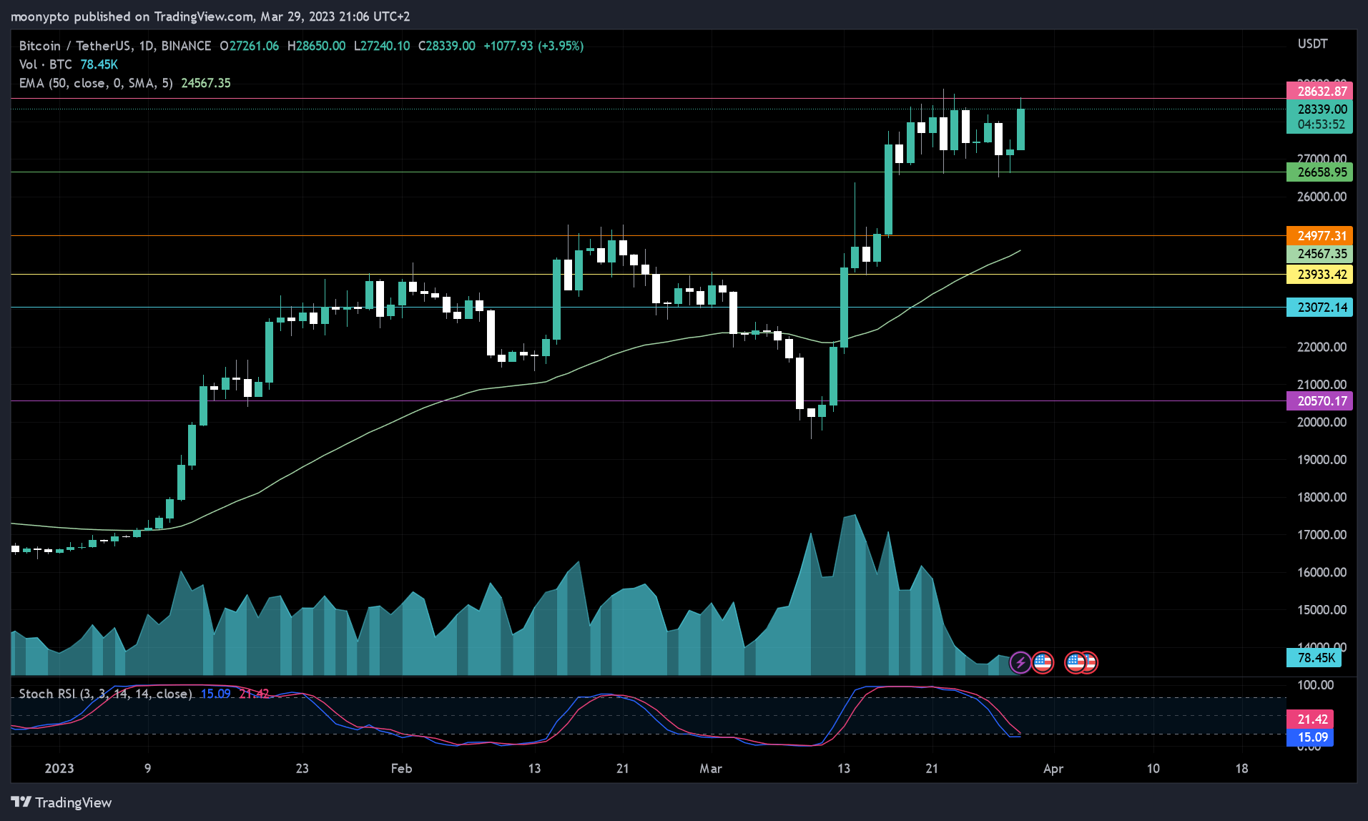Click the Apr label on the time axis
This screenshot has width=1368, height=821.
[x=1053, y=768]
